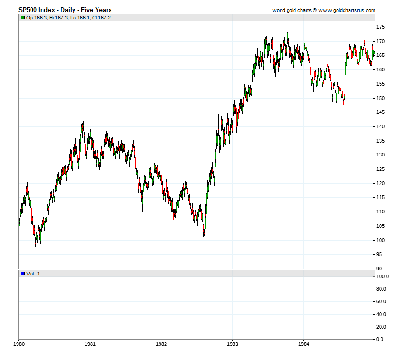393x356 pixels.
Task: Click the 160 price axis label
Action: pos(381,70)
